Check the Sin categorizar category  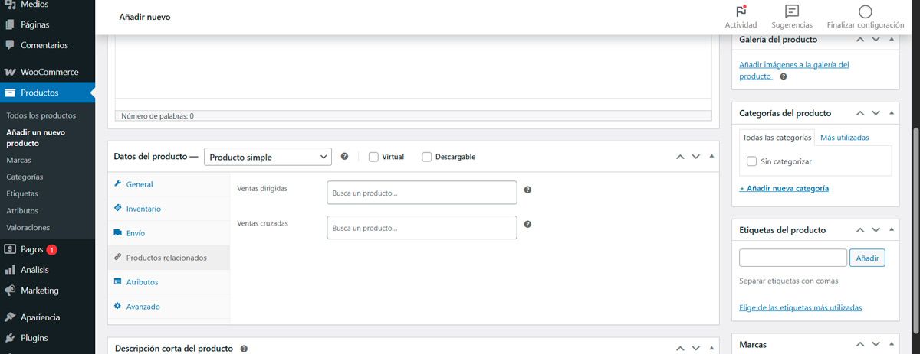pyautogui.click(x=752, y=161)
